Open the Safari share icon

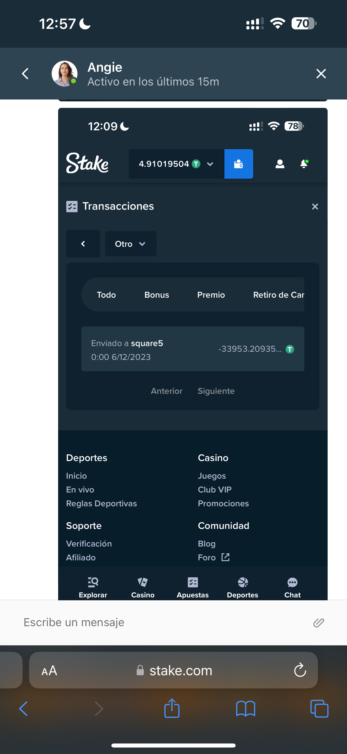pyautogui.click(x=172, y=708)
